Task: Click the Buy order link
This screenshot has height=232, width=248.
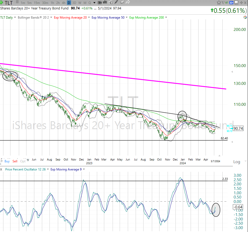Action: click(x=7, y=161)
